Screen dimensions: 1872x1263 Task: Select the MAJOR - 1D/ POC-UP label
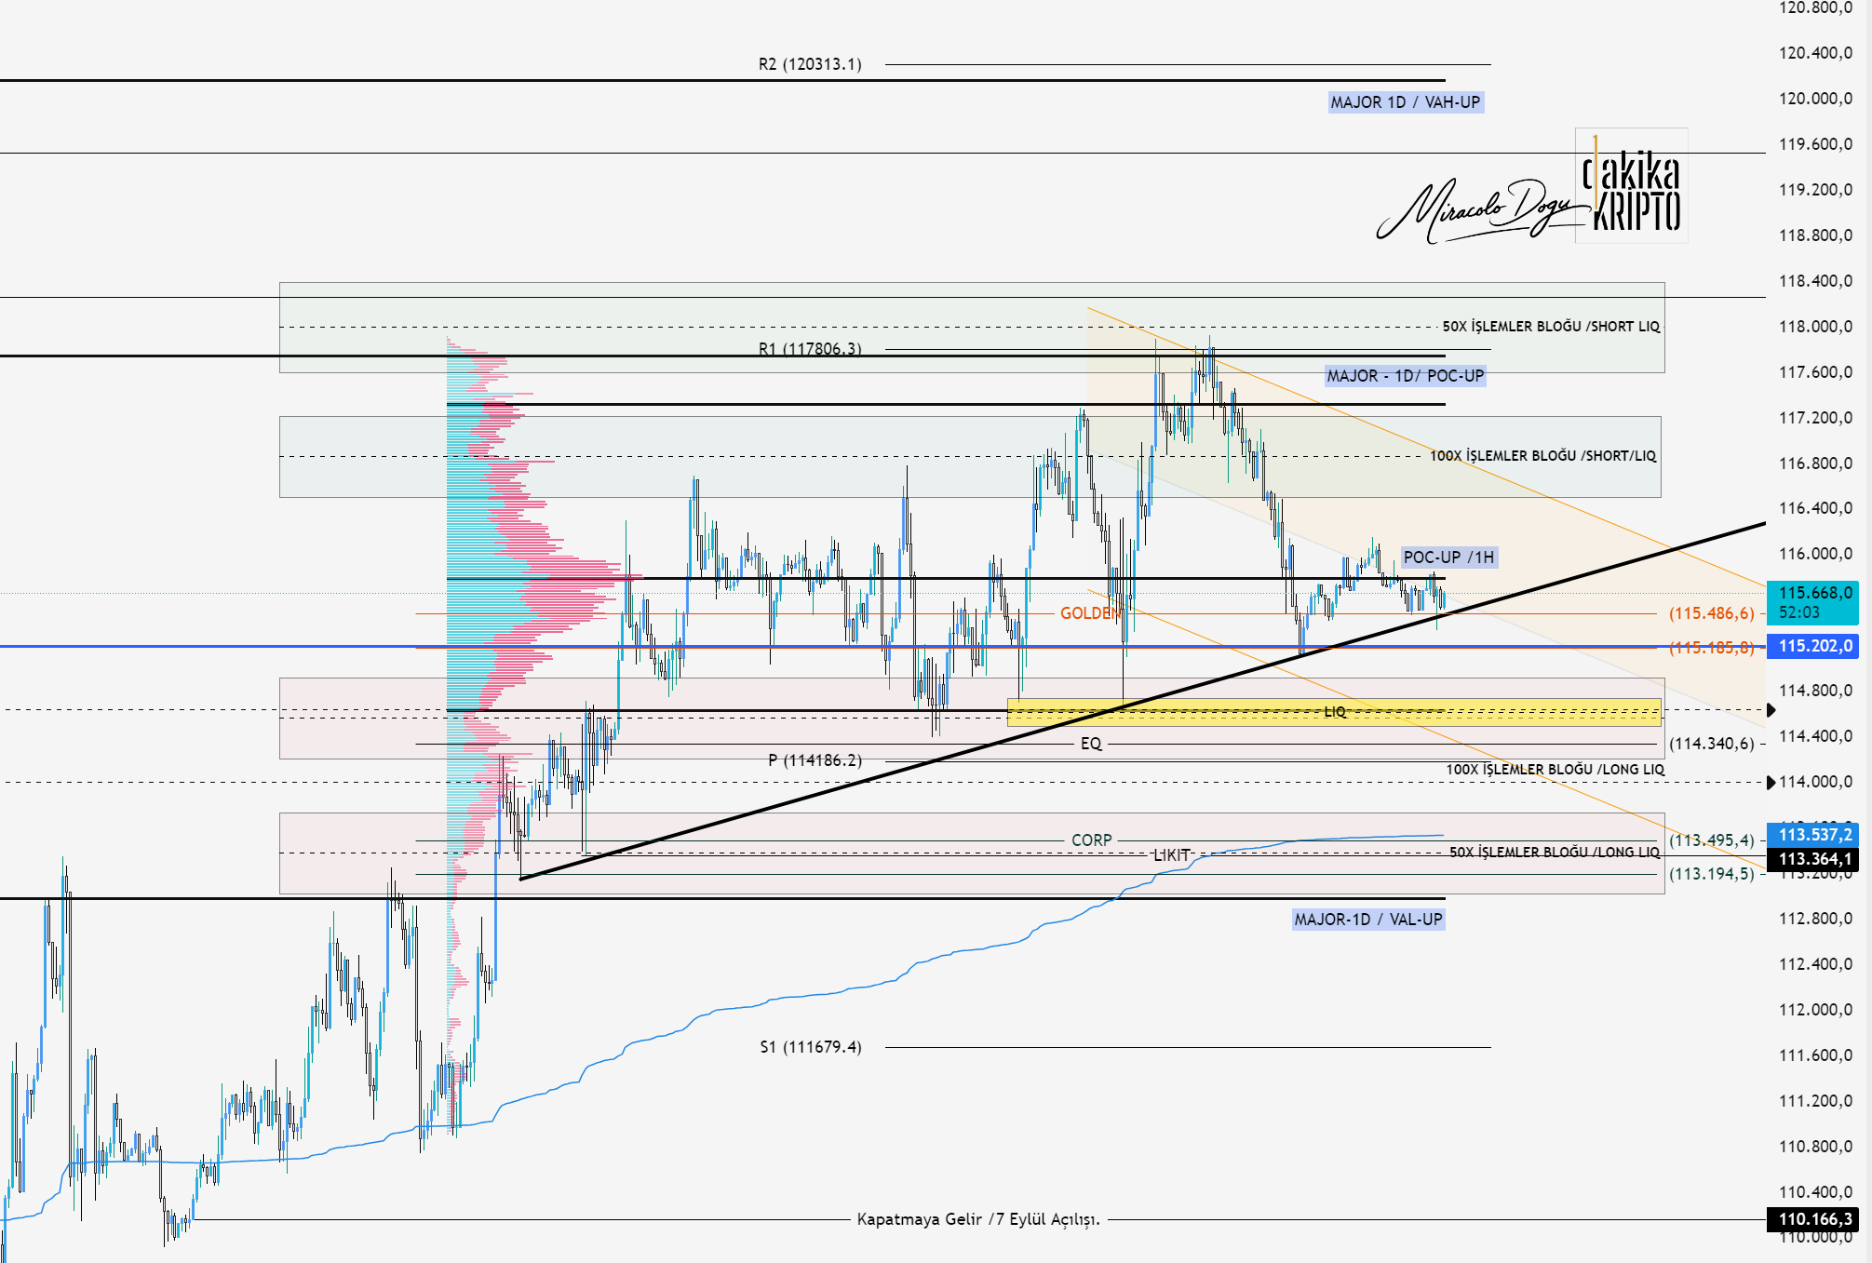coord(1406,376)
